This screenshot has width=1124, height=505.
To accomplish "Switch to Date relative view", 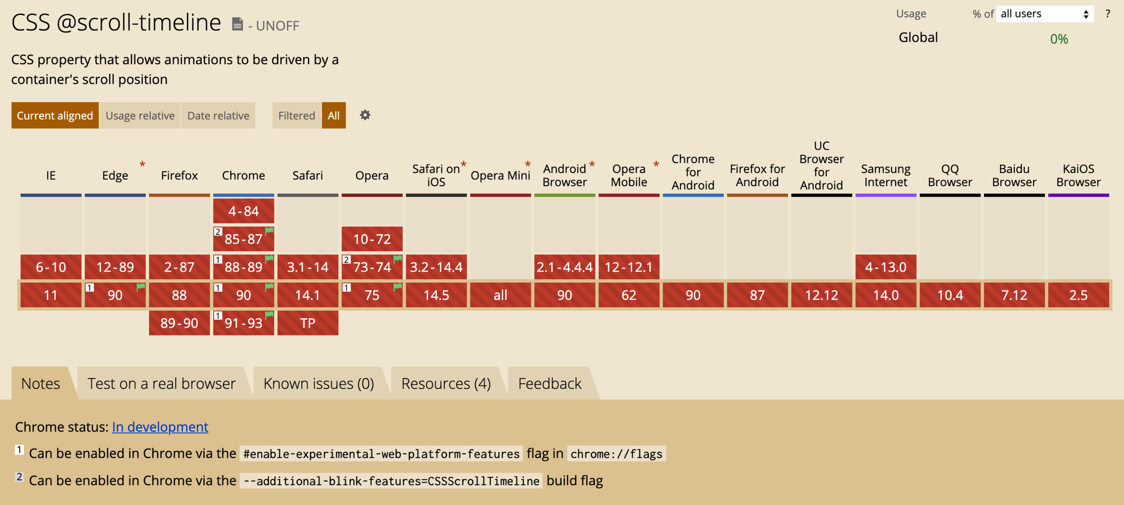I will click(x=218, y=116).
